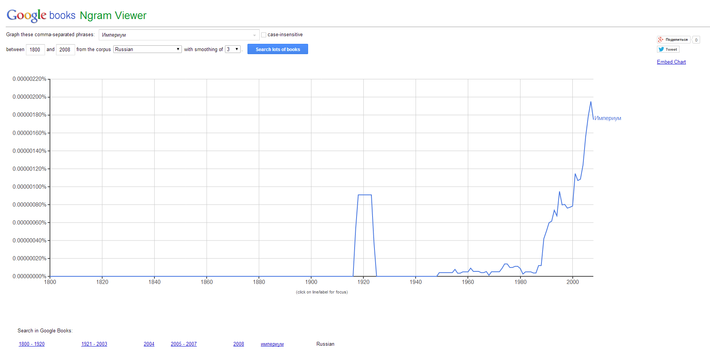
Task: Open the smoothing value dropdown
Action: [x=233, y=49]
